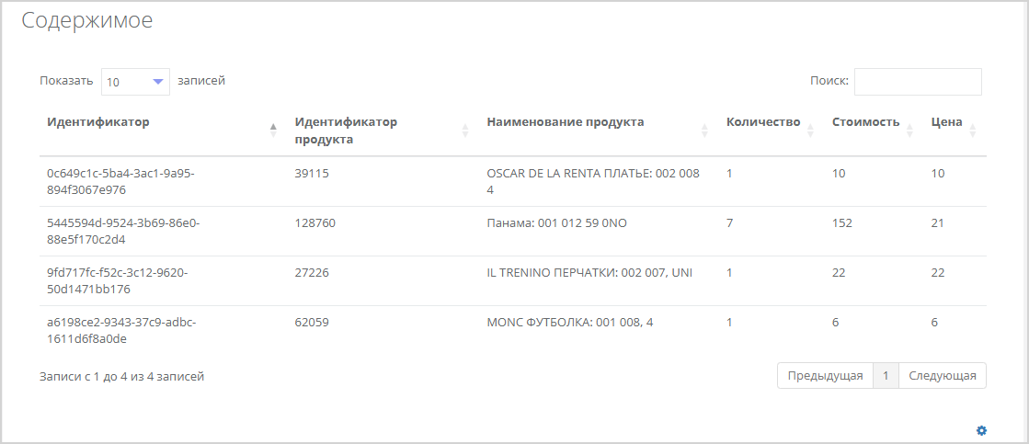Screen dimensions: 1029x444
Task: Sort by Наименование продукта column arrows
Action: click(x=704, y=131)
